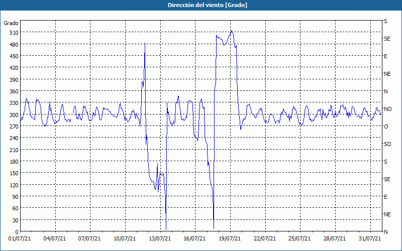Click the "E" compass label level with 450
The image size is (402, 251).
(x=385, y=56)
